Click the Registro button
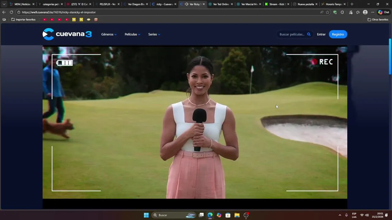This screenshot has height=220, width=392. (338, 34)
